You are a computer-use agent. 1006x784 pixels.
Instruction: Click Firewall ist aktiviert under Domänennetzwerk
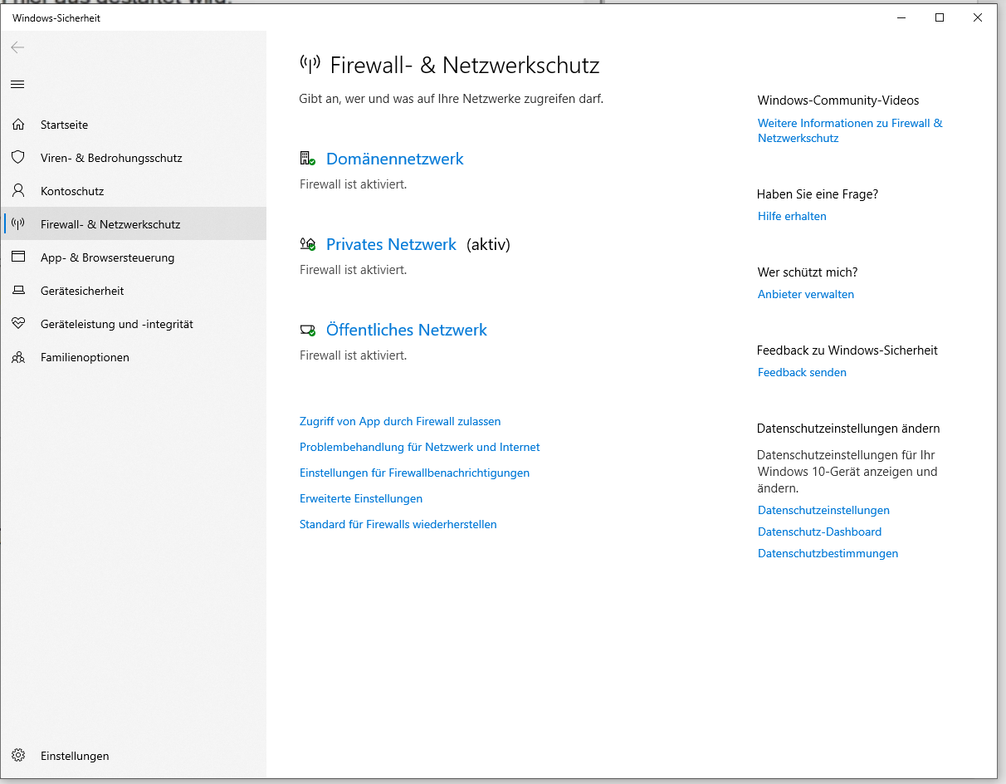pos(354,184)
